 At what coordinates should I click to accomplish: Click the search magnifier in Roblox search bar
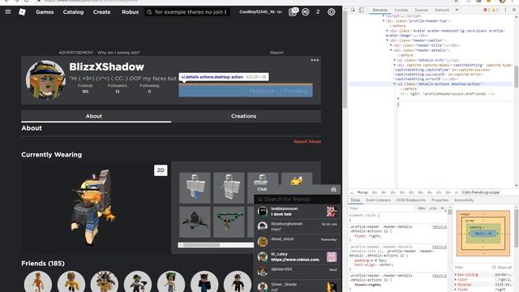(149, 12)
